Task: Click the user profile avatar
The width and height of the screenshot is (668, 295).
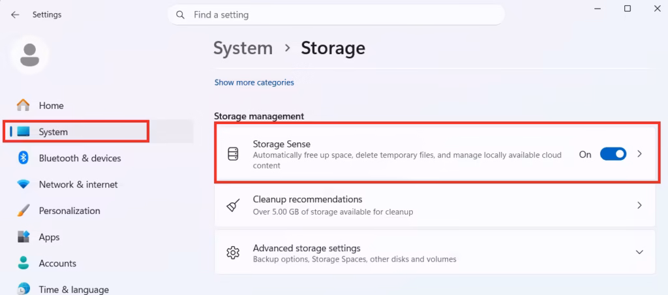Action: 29,55
